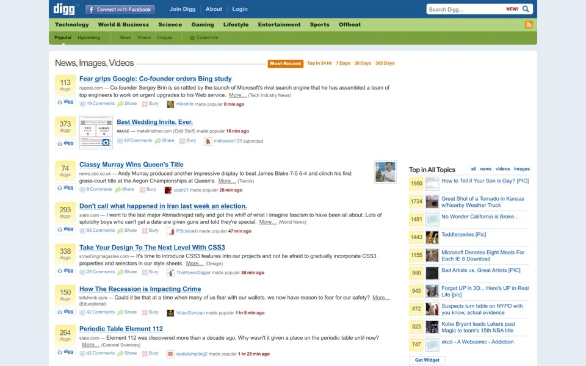
Task: Click Bad Artists vs. Great Artists thumbnail
Action: 432,273
